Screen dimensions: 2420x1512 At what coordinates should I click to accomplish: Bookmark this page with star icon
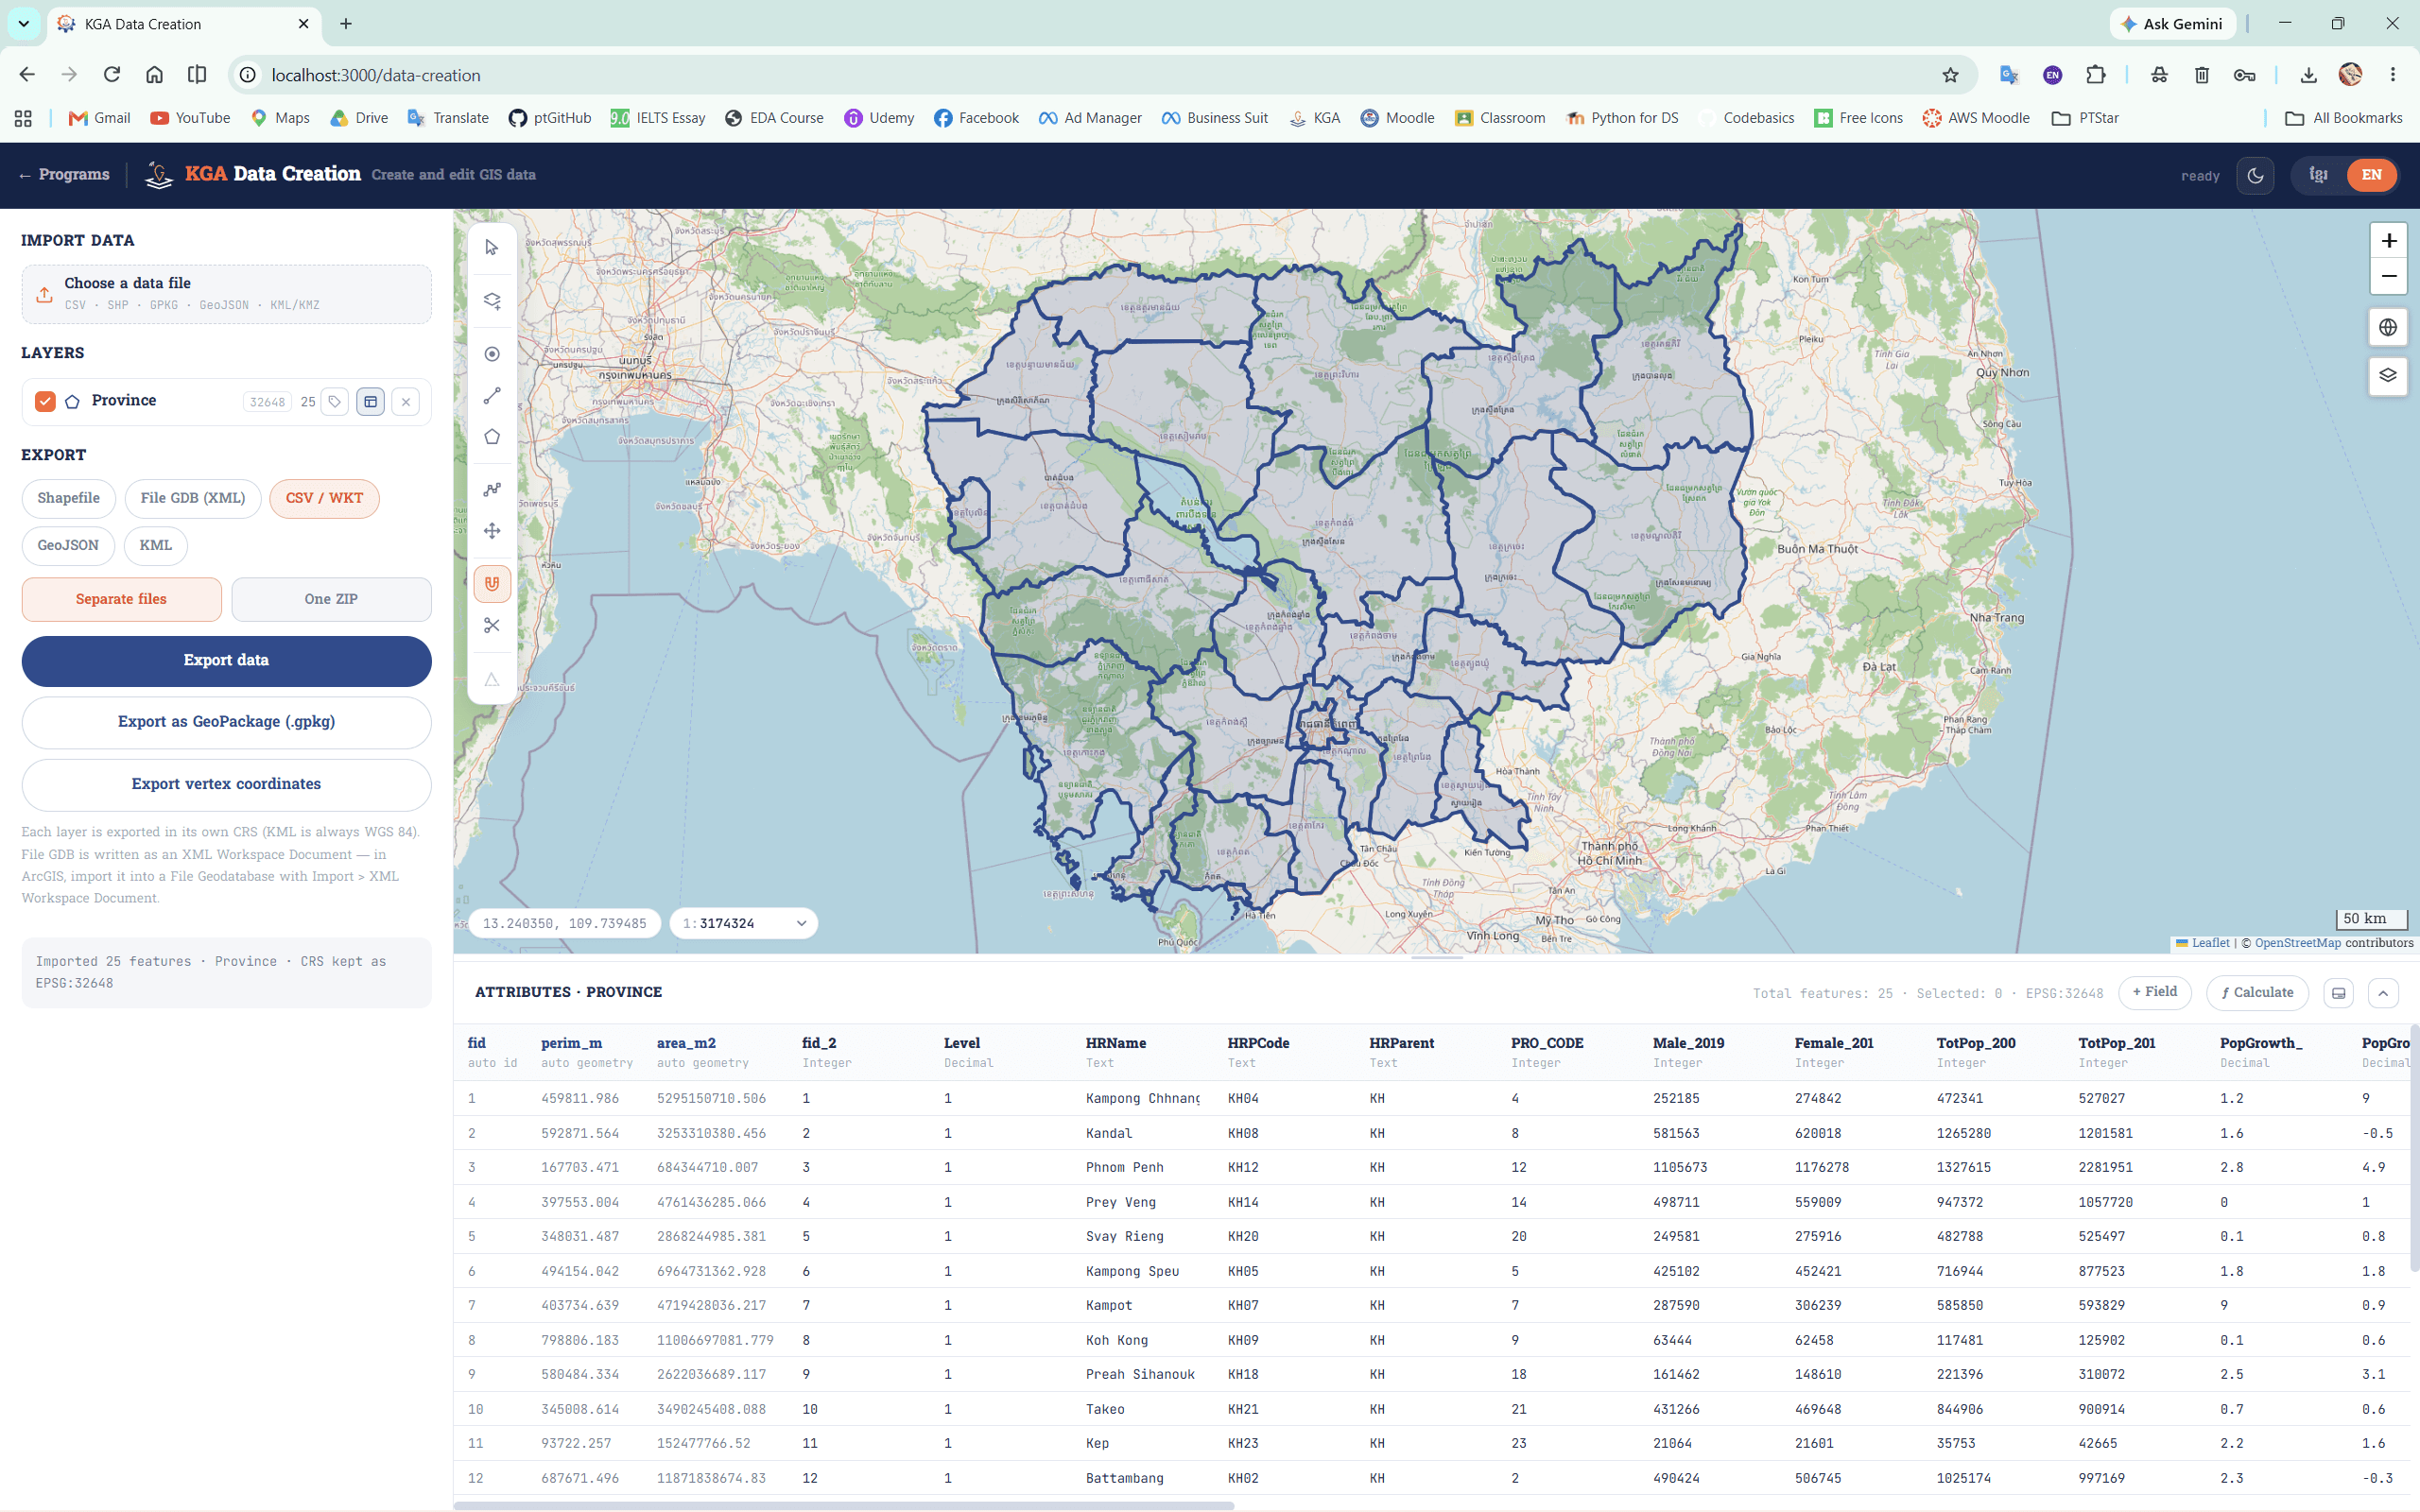[1950, 75]
